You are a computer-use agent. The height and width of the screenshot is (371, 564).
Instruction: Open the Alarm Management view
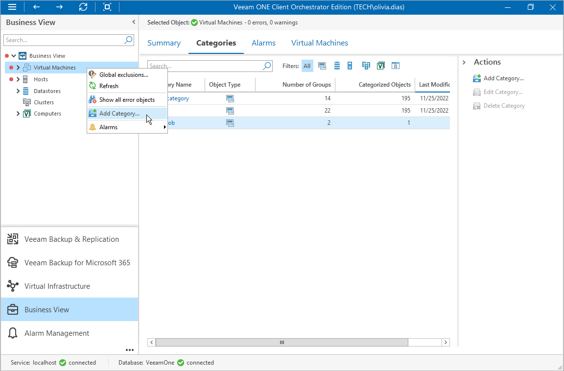[x=70, y=333]
